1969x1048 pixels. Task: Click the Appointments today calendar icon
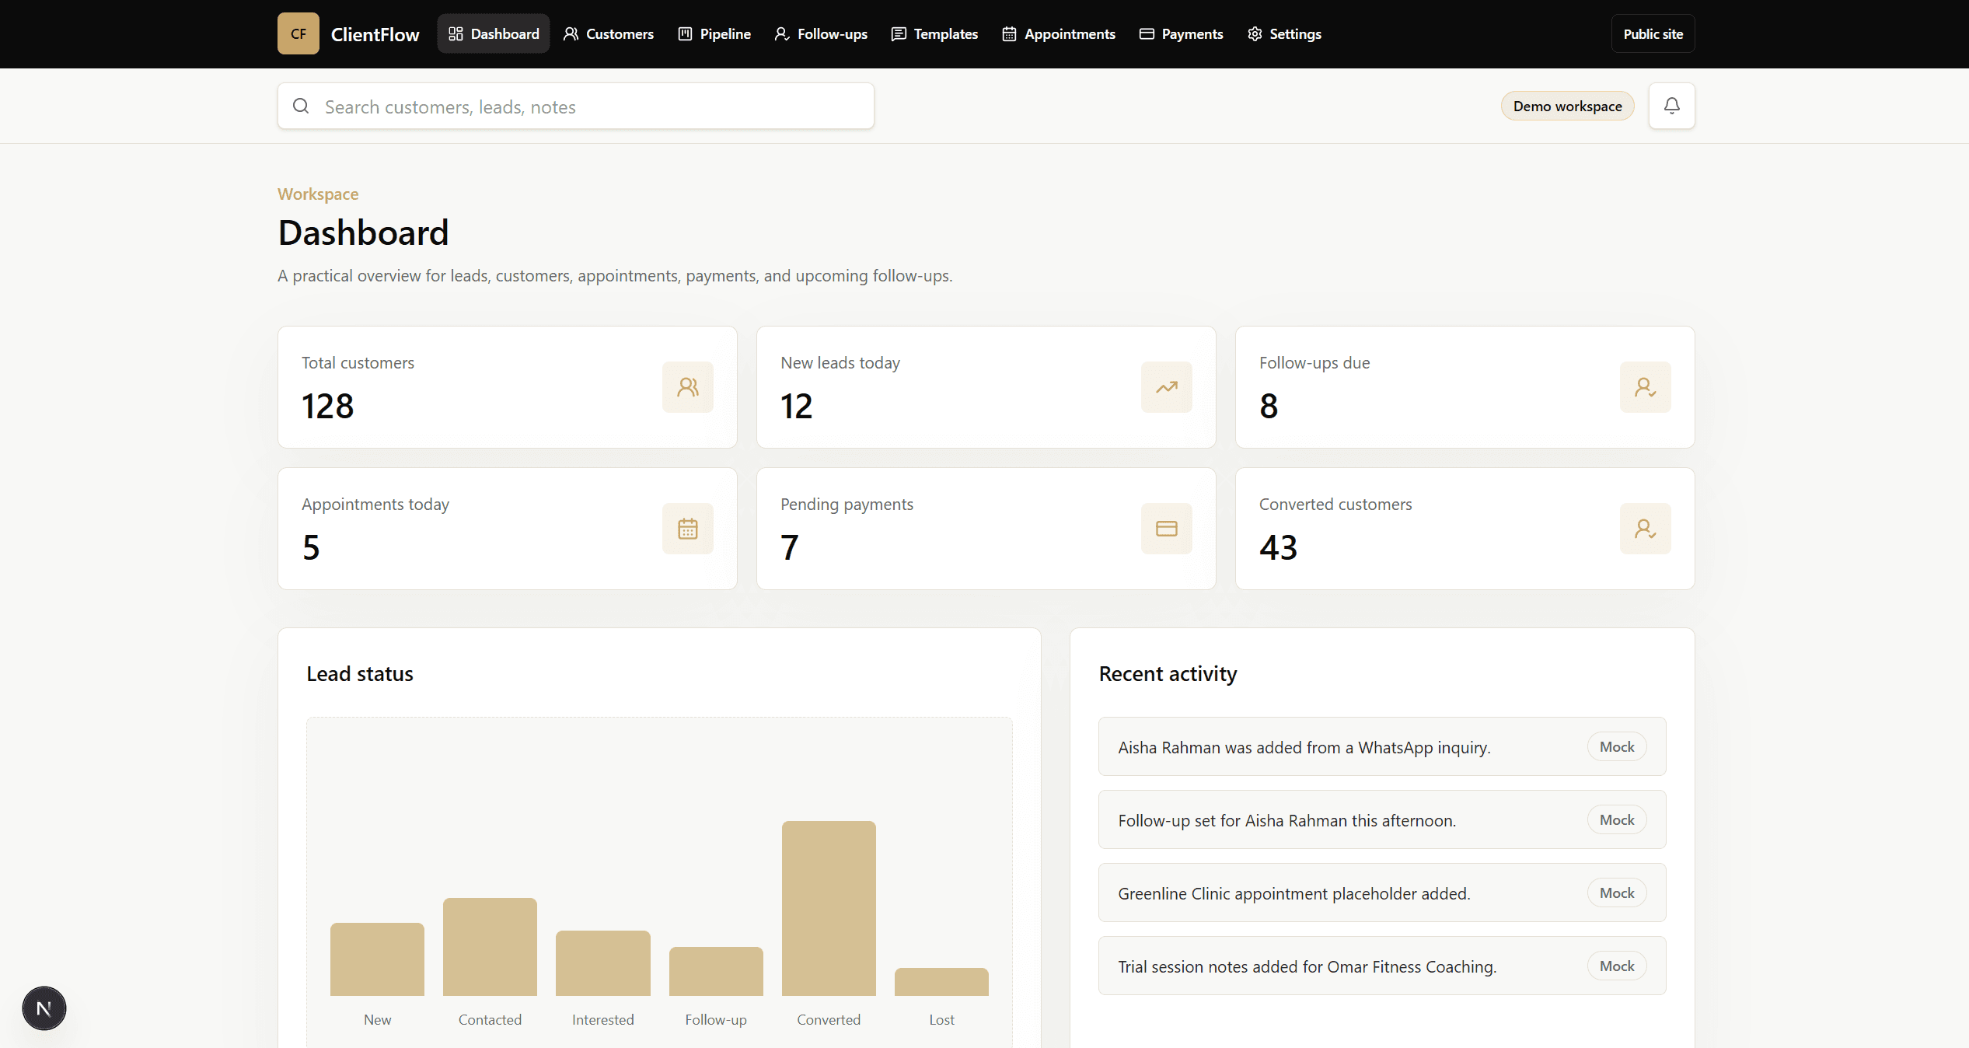(x=688, y=529)
